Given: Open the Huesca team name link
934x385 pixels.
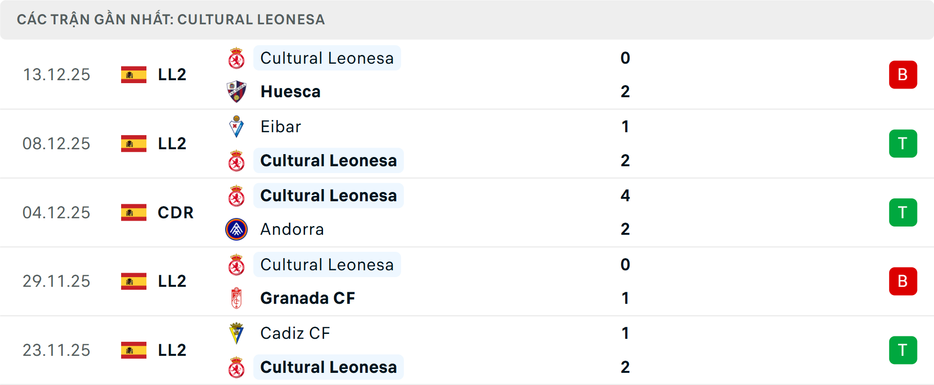Looking at the screenshot, I should pyautogui.click(x=290, y=91).
